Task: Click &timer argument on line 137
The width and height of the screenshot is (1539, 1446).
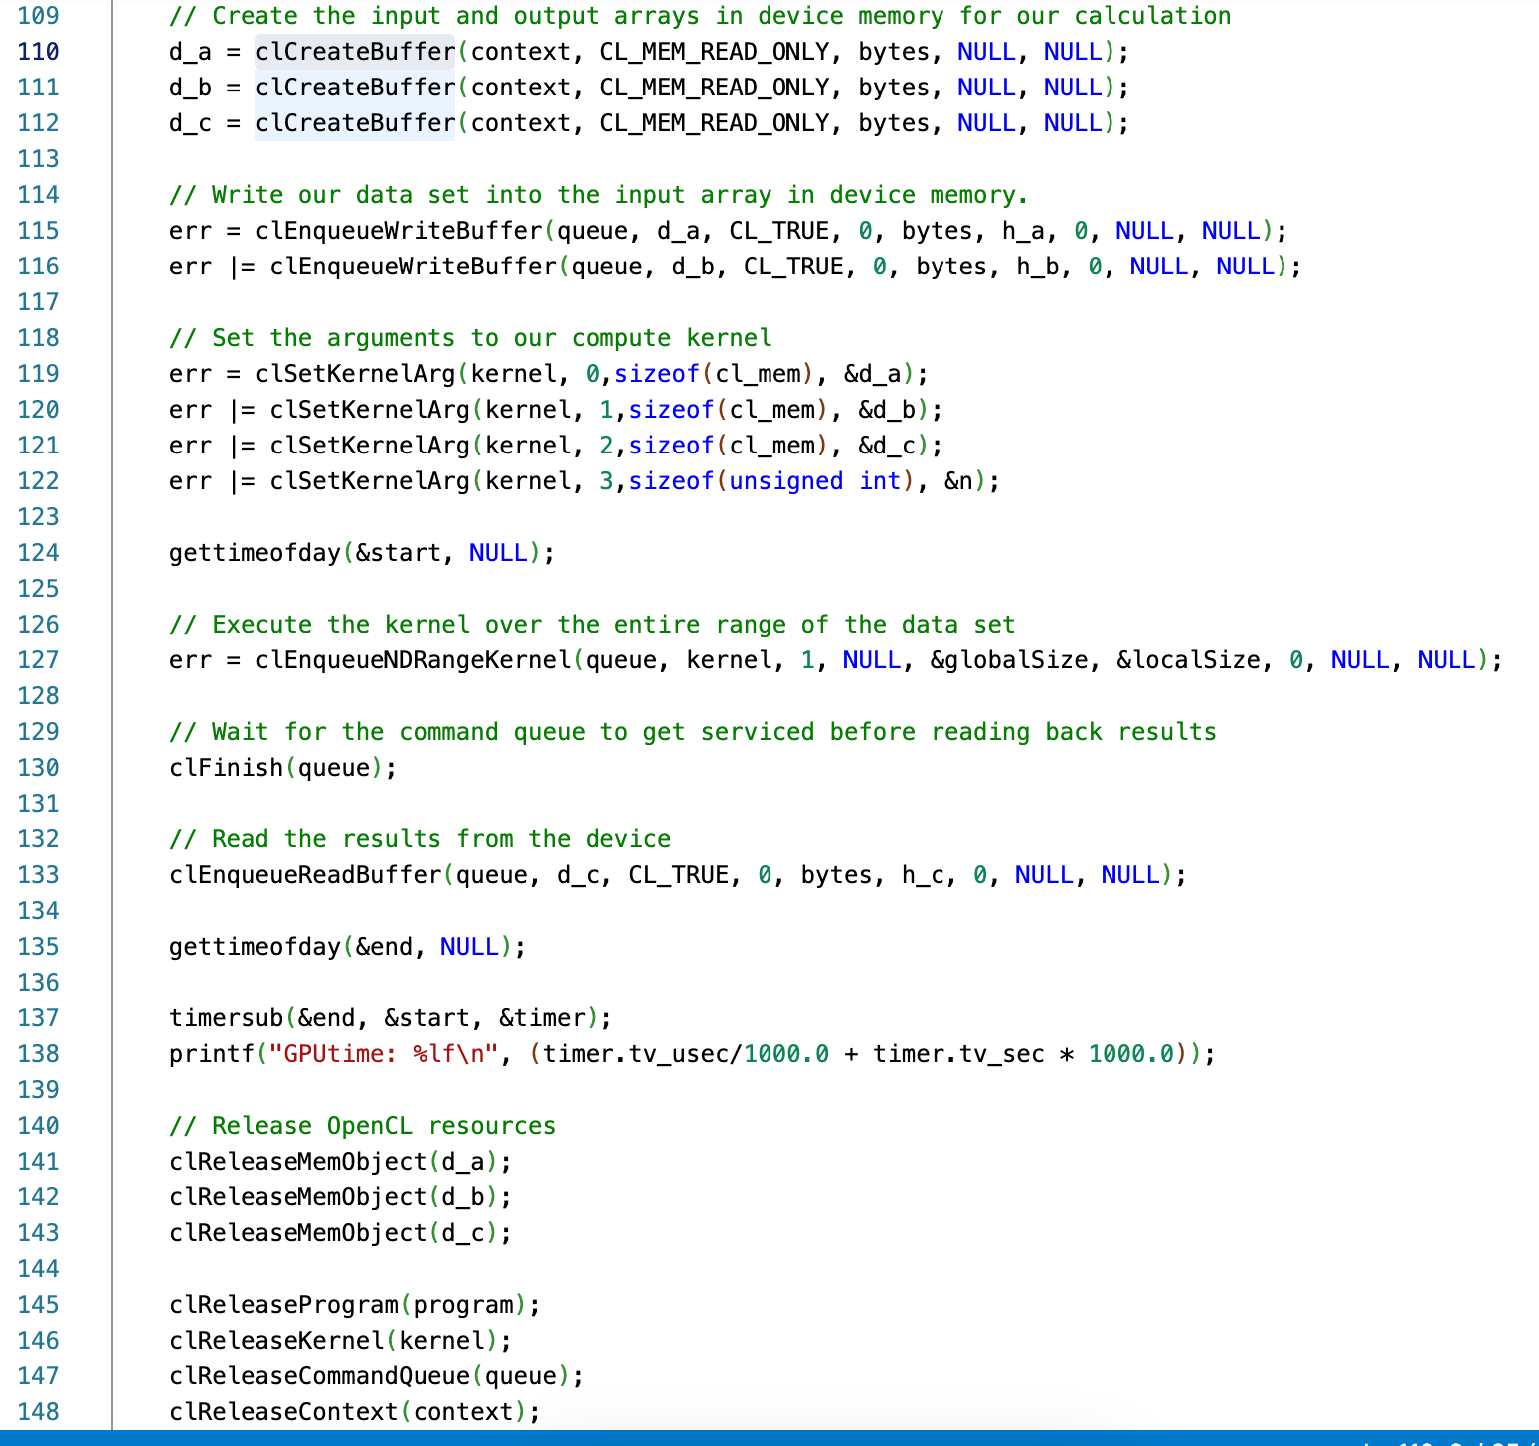Action: pos(542,1018)
